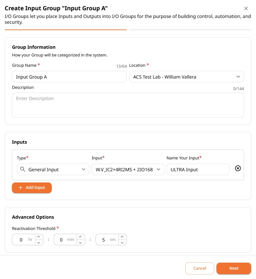Select the second step progress bar

click(x=190, y=30)
